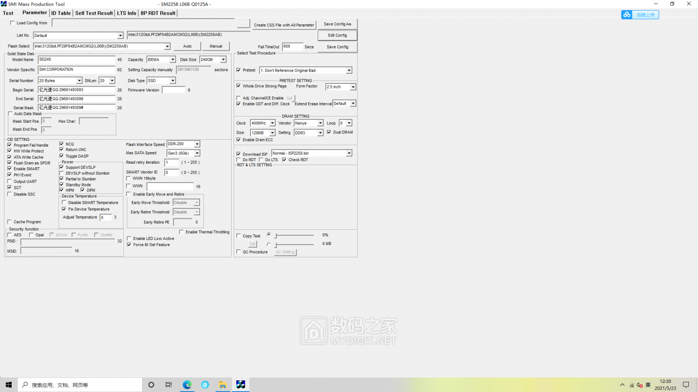Screen dimensions: 698x392
Task: Click the muted volume tray icon
Action: click(639, 385)
